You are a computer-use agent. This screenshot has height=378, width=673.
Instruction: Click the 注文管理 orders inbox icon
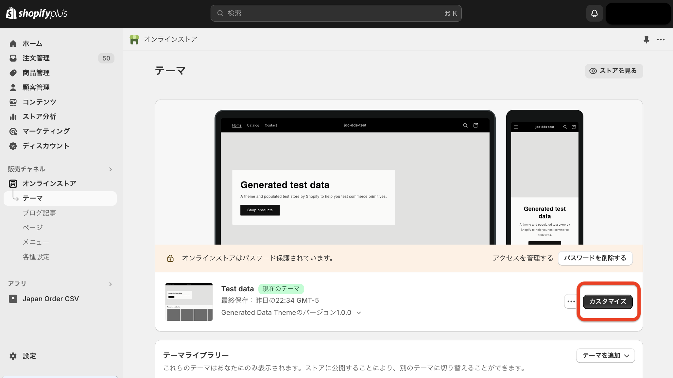tap(13, 58)
